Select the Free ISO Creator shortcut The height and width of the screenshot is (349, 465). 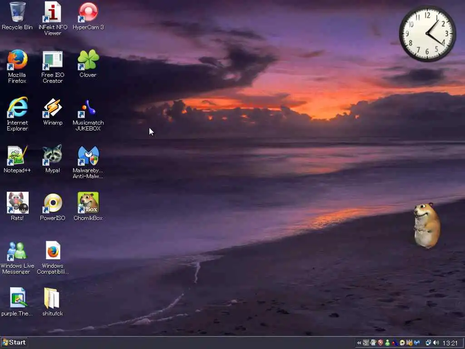click(53, 66)
